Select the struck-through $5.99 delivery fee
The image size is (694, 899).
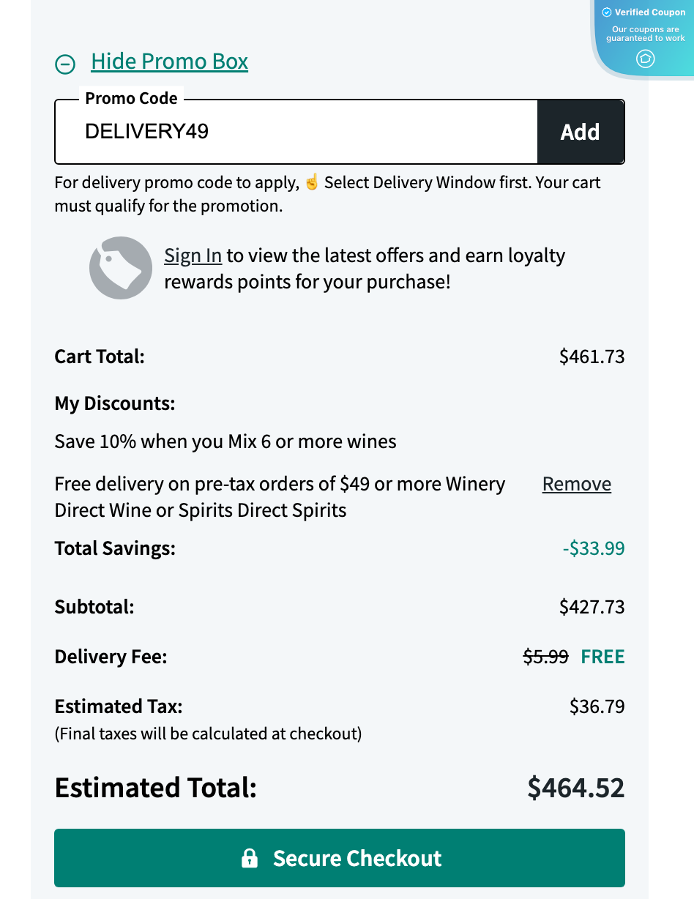[545, 657]
